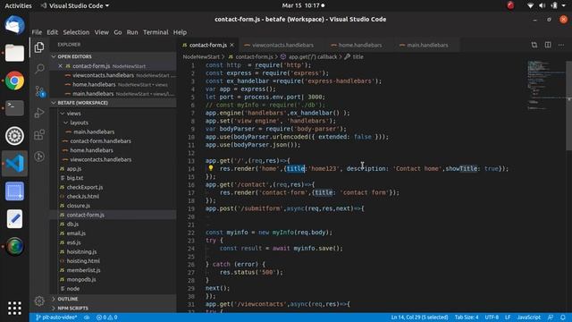Open the Manage gear in activity bar
Viewport: 572px width, 322px height.
coord(39,301)
